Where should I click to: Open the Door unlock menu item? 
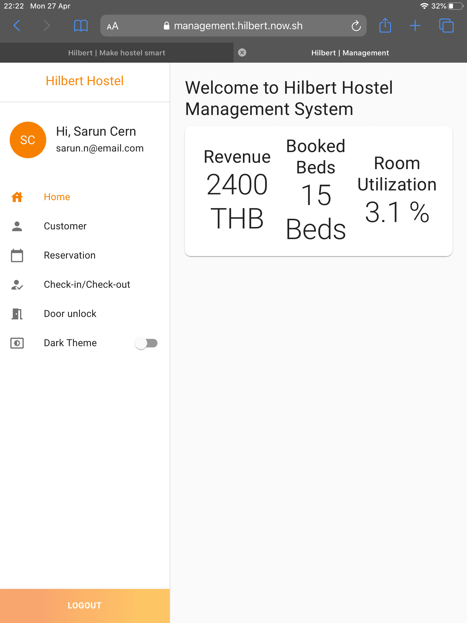[x=85, y=314]
